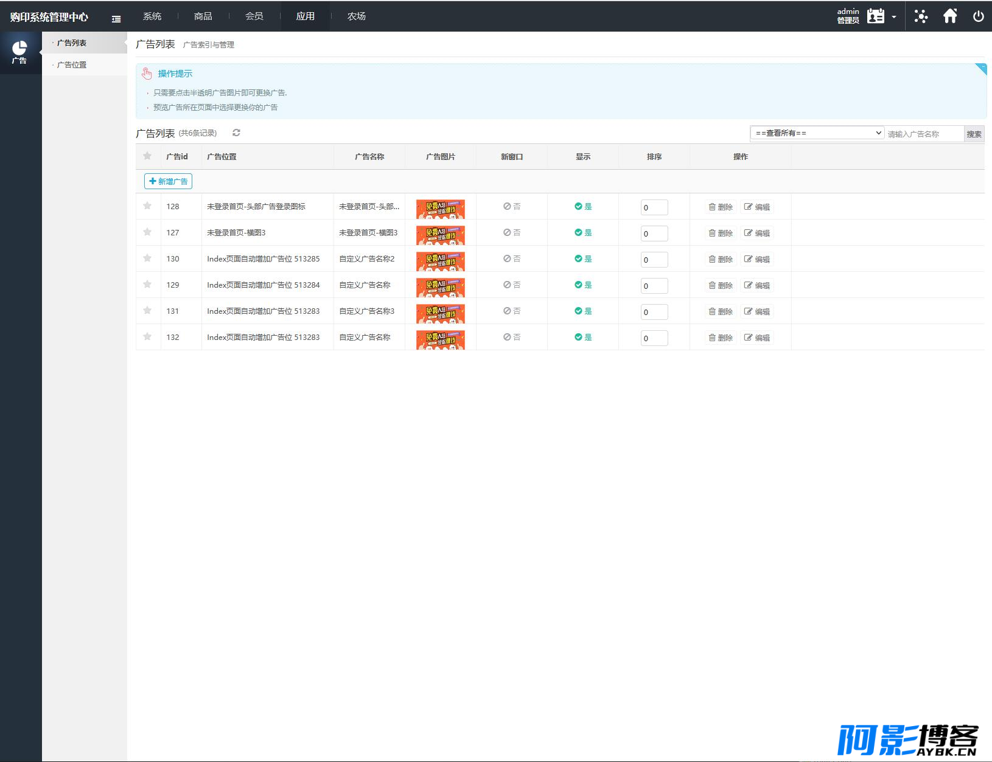The image size is (992, 762).
Task: Expand the admin account dropdown arrow
Action: (894, 17)
